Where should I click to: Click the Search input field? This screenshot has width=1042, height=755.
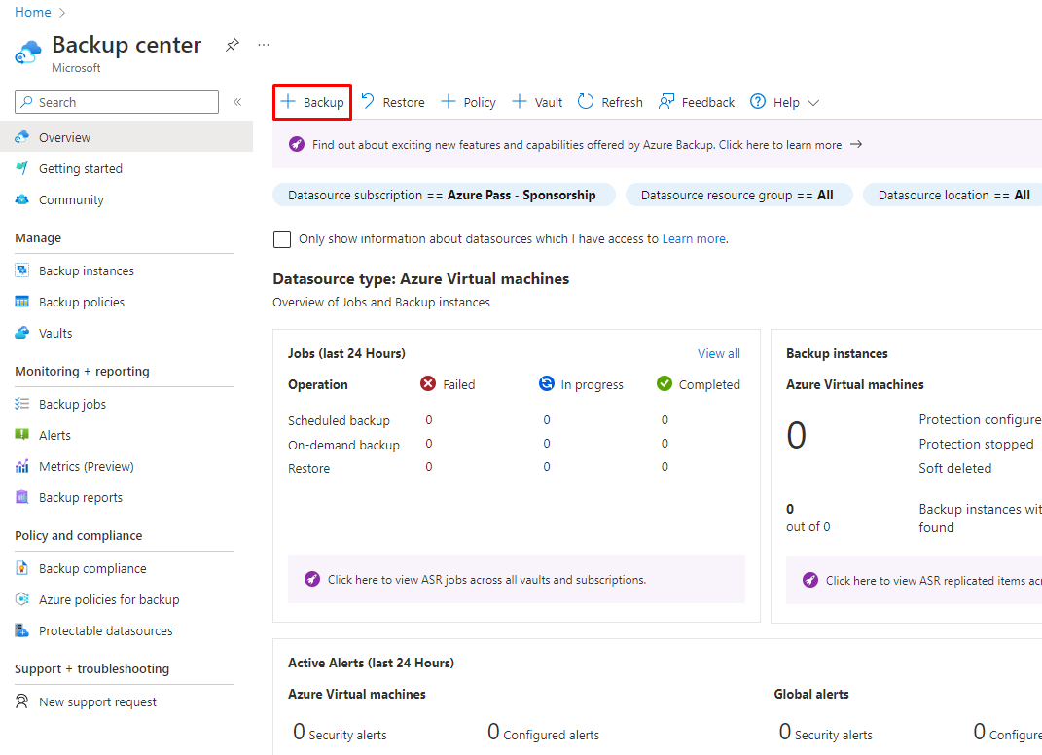117,102
